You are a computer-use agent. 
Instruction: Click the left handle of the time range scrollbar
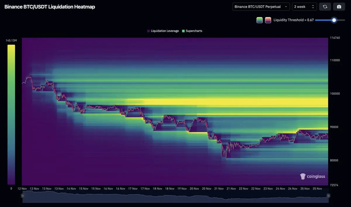pyautogui.click(x=23, y=196)
